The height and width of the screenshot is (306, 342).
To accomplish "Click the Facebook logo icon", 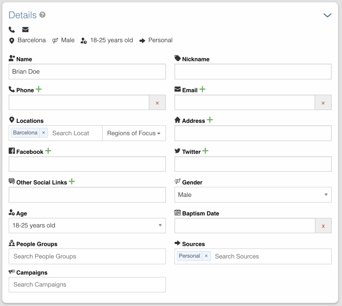I will click(12, 151).
